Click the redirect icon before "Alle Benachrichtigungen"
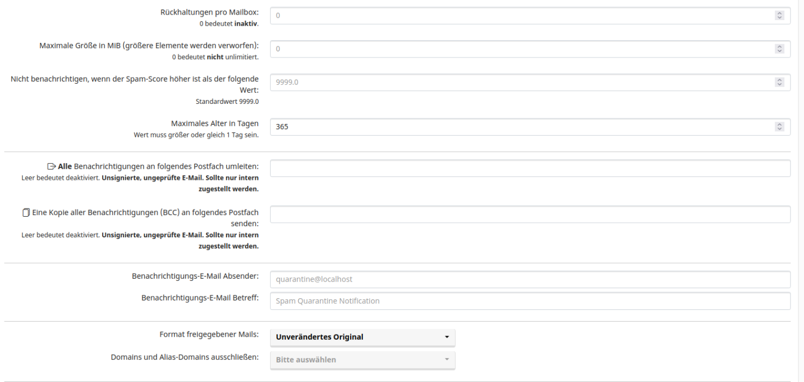 click(52, 166)
